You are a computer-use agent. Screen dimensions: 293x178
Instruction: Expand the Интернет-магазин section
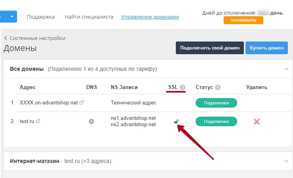coord(286,161)
